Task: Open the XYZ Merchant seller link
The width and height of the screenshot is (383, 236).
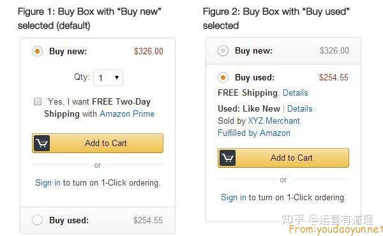Action: click(x=274, y=121)
